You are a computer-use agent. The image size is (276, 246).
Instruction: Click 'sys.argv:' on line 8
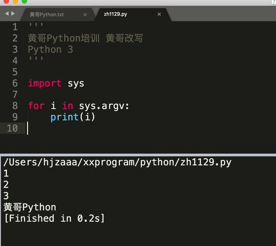click(104, 106)
